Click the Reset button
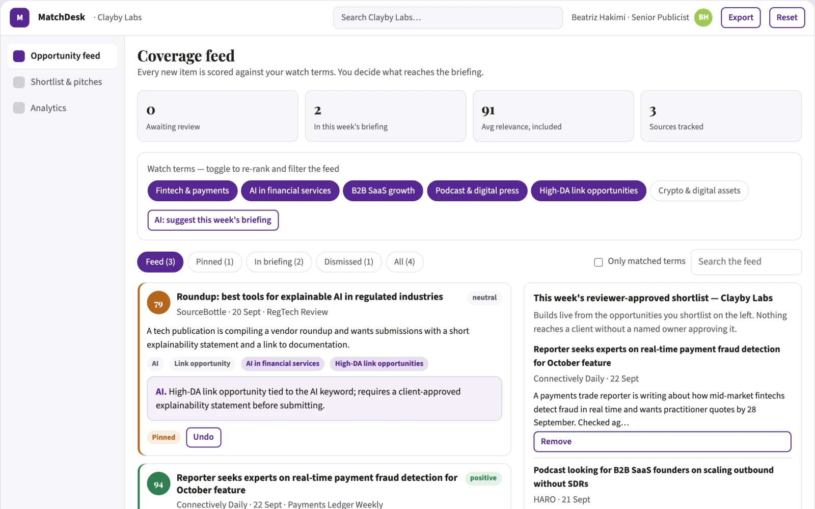The image size is (815, 509). 787,17
